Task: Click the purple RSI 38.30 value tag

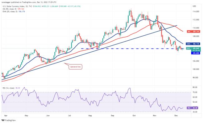Action: point(192,108)
